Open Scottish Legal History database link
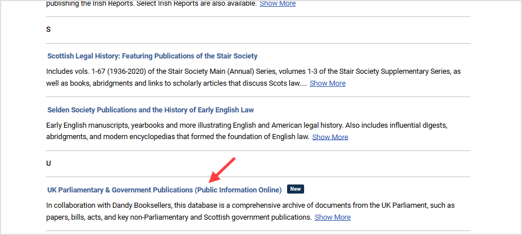 152,56
